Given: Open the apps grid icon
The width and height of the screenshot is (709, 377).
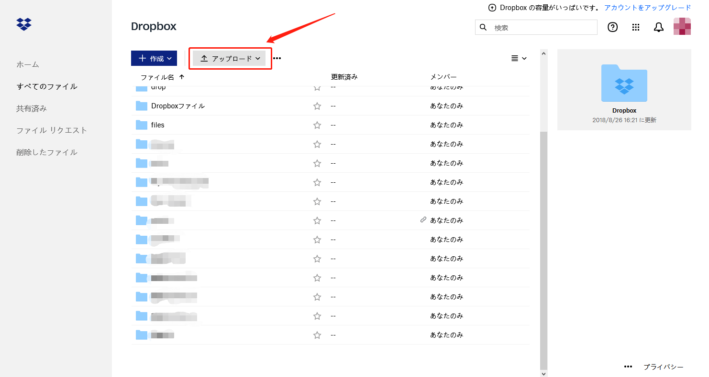Looking at the screenshot, I should (x=636, y=27).
